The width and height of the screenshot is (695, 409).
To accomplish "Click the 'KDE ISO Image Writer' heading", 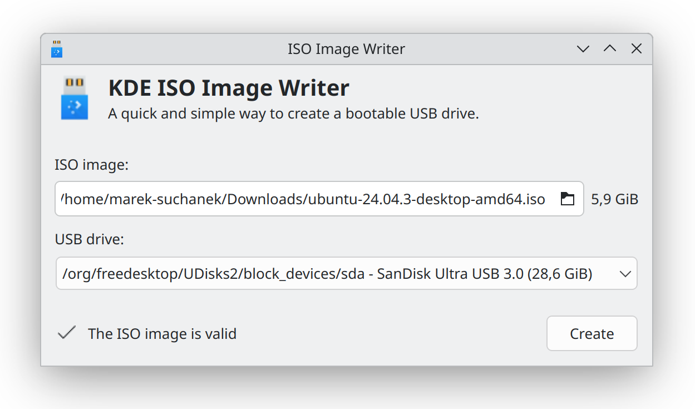I will 229,88.
